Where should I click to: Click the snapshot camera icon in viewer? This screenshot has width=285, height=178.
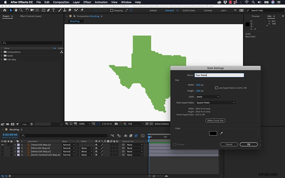[116, 124]
